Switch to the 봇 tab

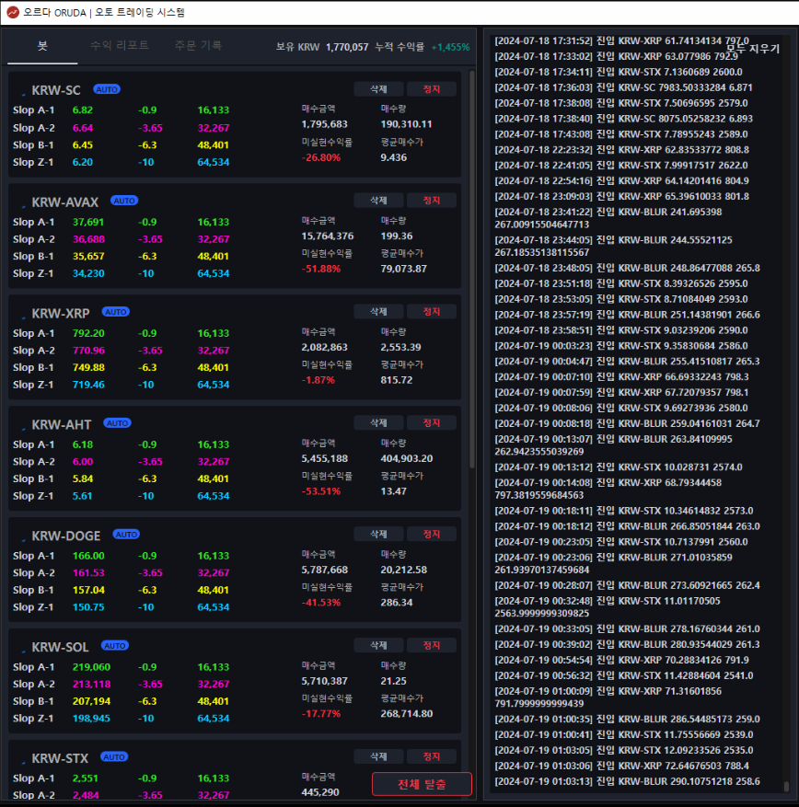coord(42,46)
